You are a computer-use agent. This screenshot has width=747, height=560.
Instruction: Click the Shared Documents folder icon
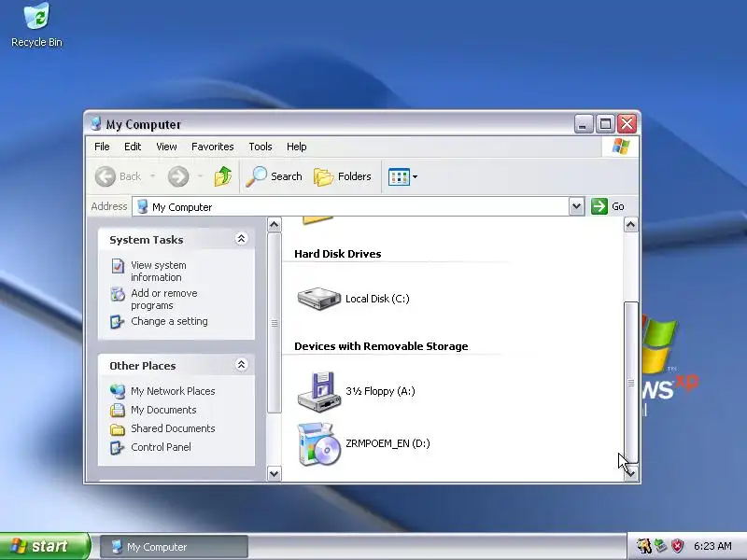tap(118, 429)
